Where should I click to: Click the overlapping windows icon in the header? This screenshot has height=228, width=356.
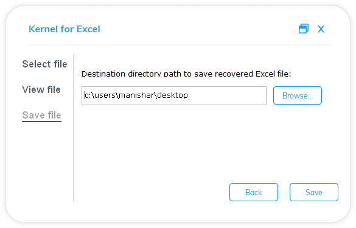pyautogui.click(x=304, y=29)
